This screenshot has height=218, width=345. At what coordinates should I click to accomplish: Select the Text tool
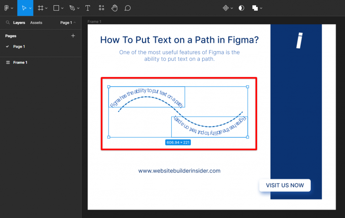coord(88,8)
